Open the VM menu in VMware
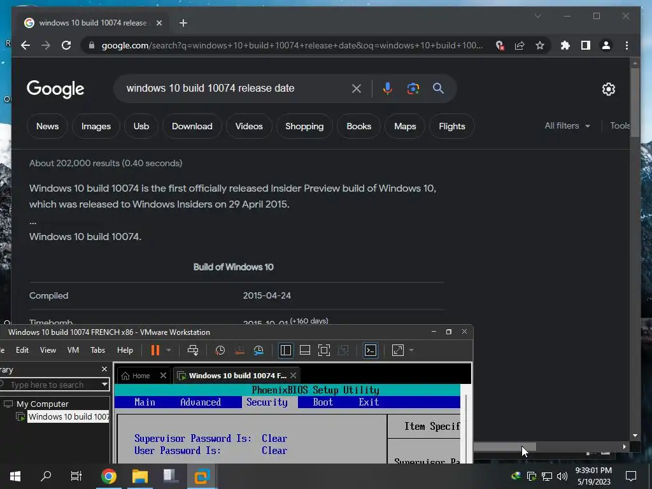 pos(73,350)
